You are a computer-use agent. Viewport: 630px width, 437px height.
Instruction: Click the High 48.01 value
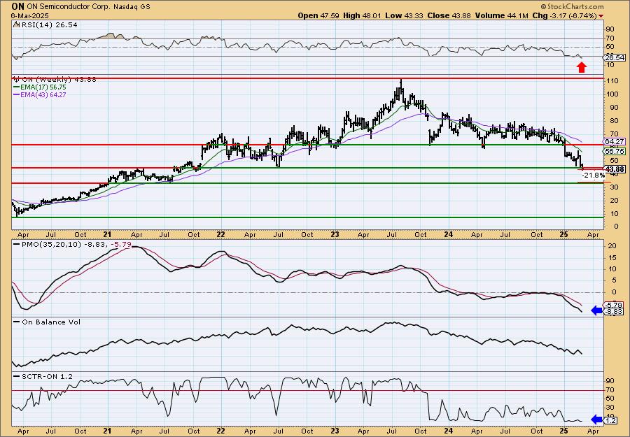click(x=362, y=15)
